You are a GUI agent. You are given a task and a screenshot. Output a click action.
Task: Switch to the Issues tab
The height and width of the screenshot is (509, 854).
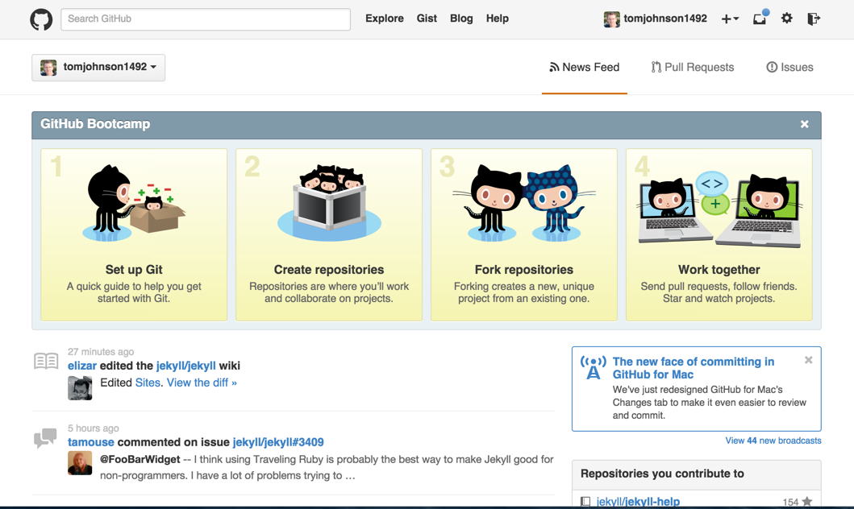pyautogui.click(x=789, y=68)
